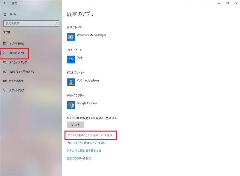Click the VLC cone icon

(71, 82)
